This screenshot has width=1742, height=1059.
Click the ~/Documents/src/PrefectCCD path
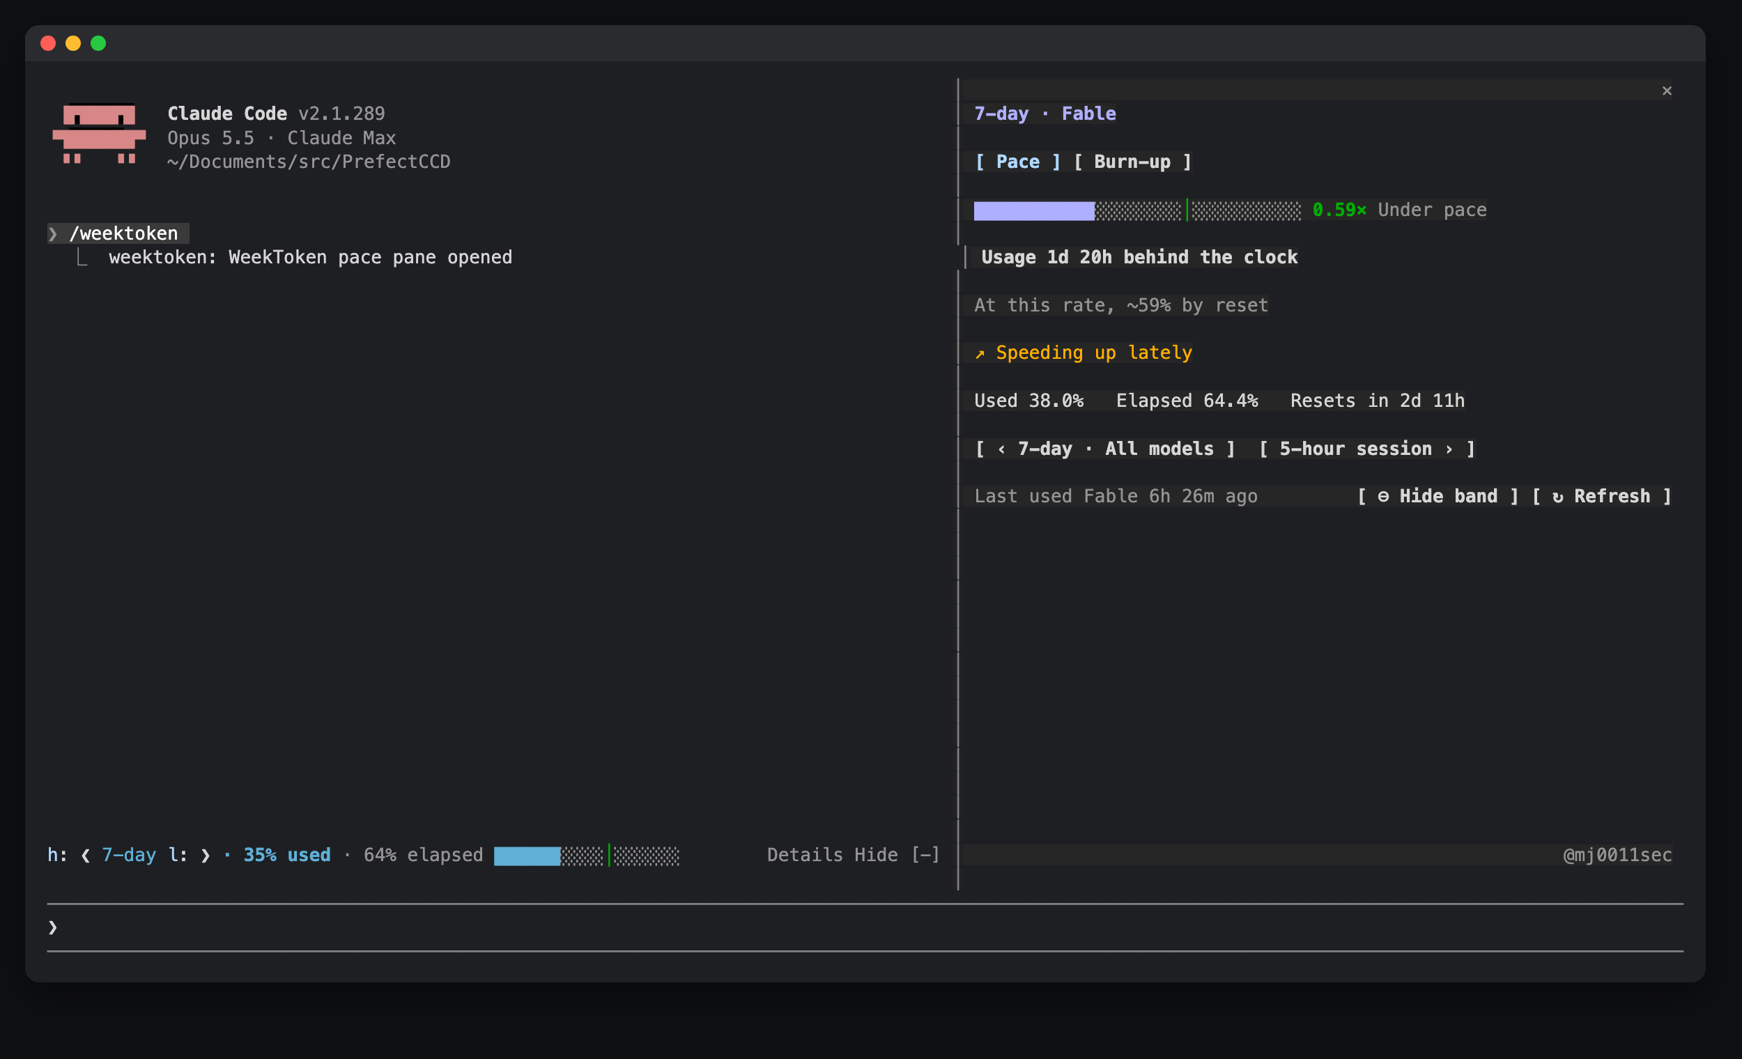tap(309, 162)
